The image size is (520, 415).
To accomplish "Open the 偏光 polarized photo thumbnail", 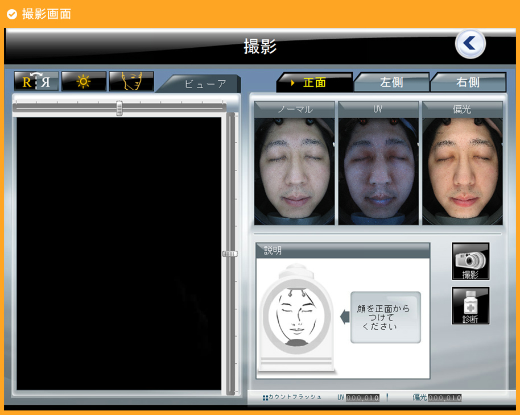I will click(x=462, y=171).
